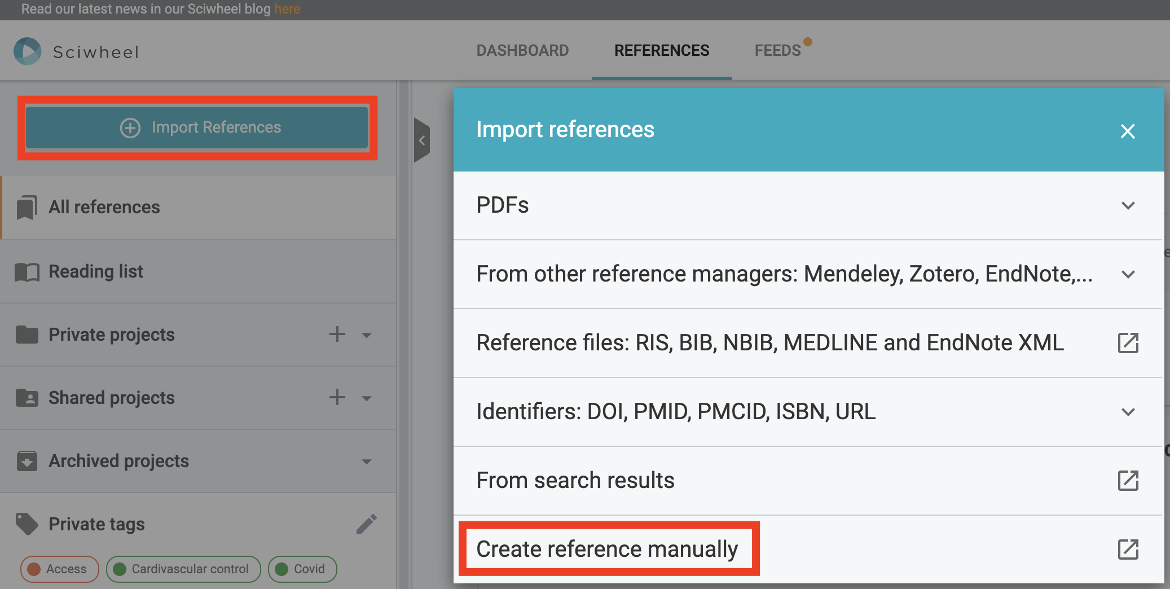
Task: Add a new shared project
Action: 337,397
